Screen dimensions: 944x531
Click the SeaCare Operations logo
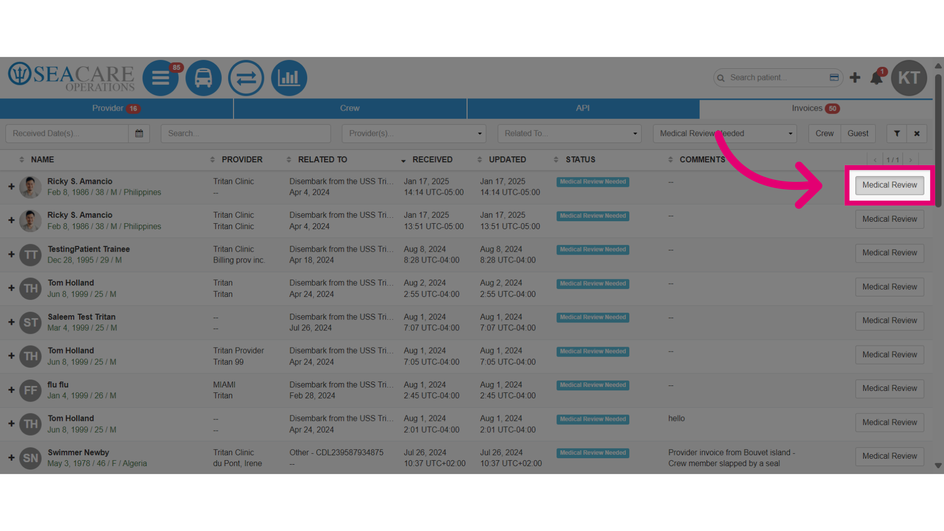tap(71, 77)
